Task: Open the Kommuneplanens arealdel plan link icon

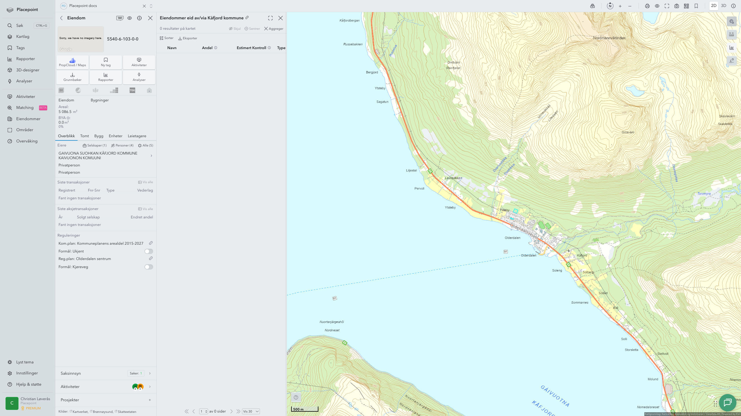Action: click(151, 243)
